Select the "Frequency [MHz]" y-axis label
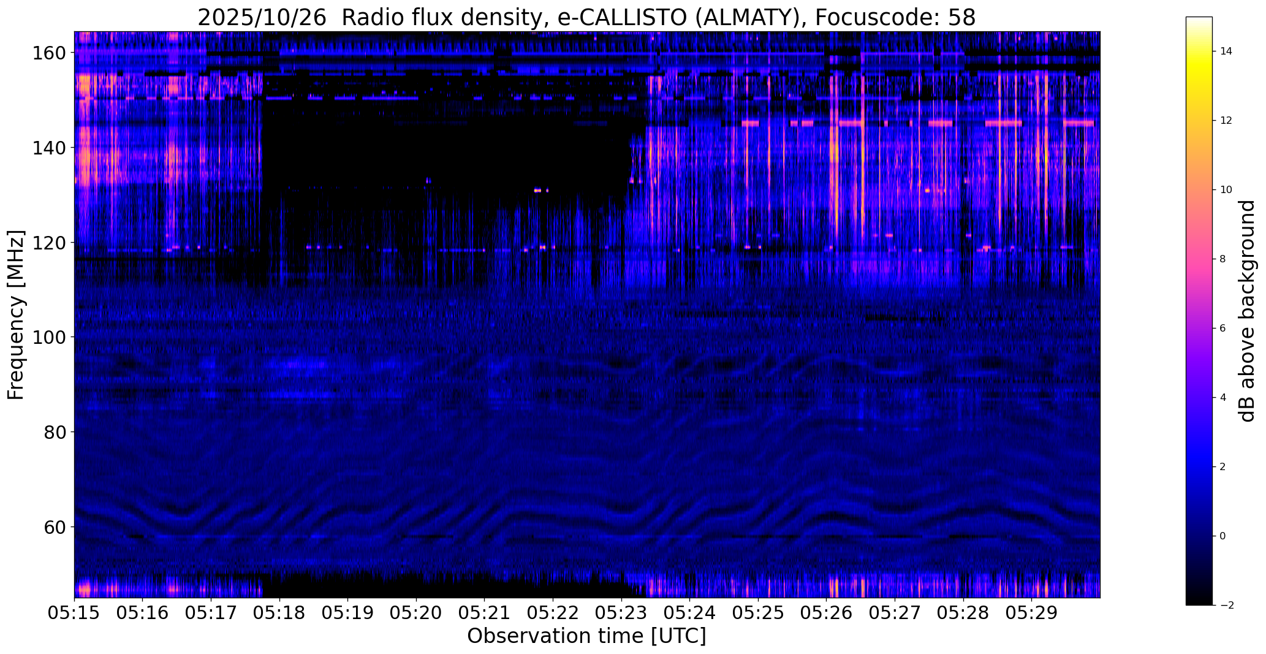 pyautogui.click(x=16, y=315)
